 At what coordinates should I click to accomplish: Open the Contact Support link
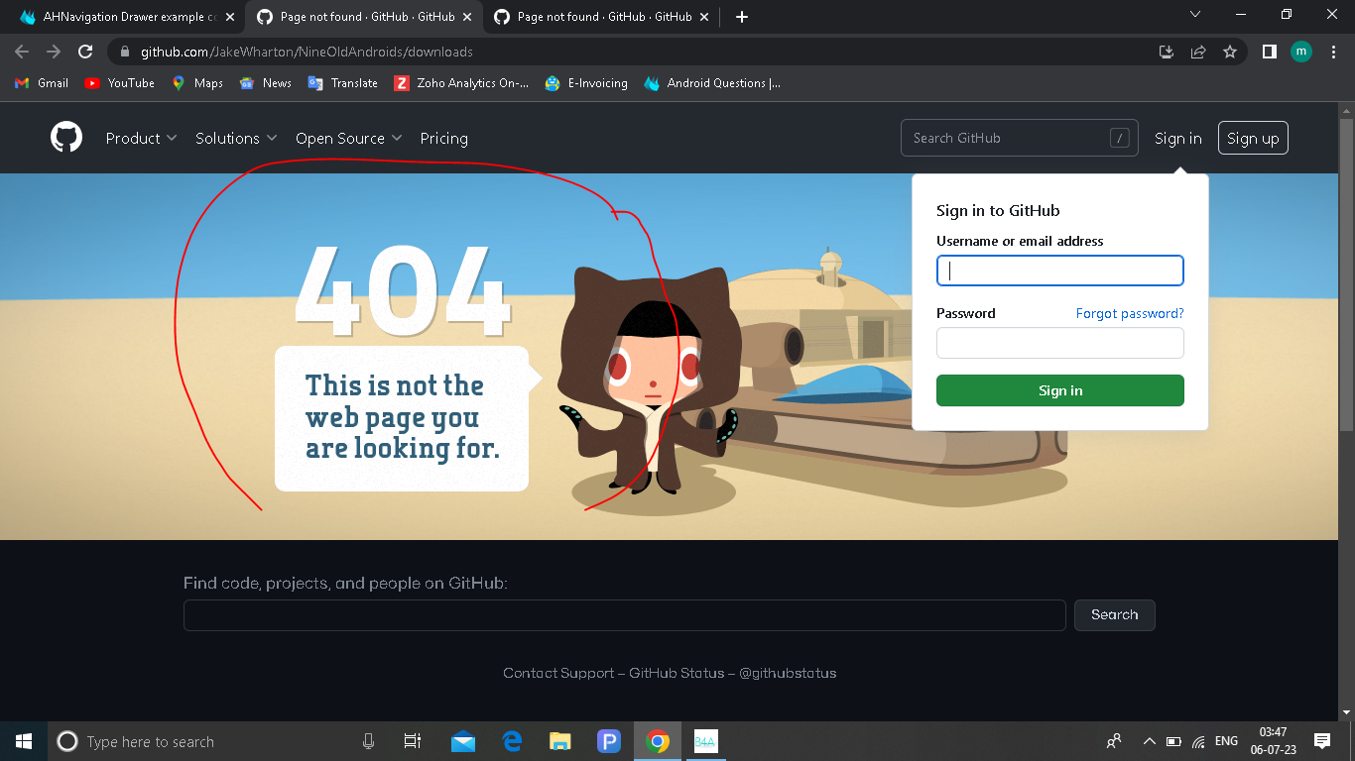pyautogui.click(x=558, y=673)
